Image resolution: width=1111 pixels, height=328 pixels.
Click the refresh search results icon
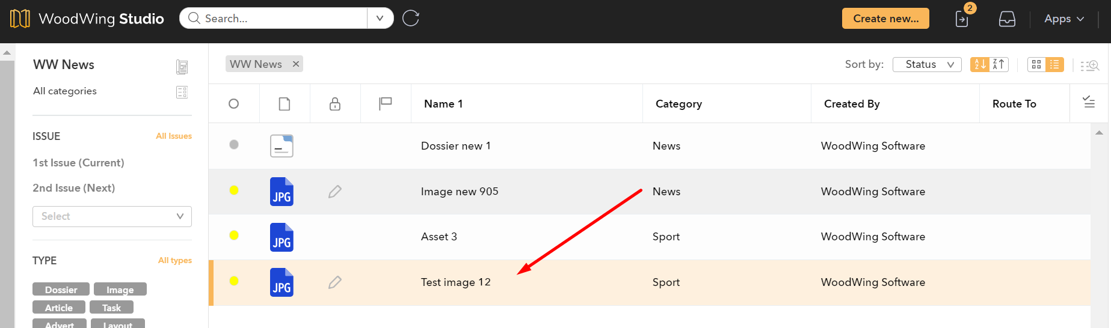411,19
